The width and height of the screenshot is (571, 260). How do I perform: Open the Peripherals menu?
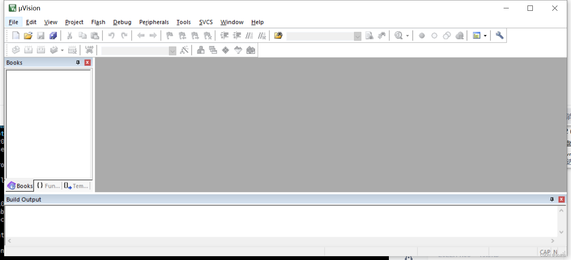coord(154,22)
